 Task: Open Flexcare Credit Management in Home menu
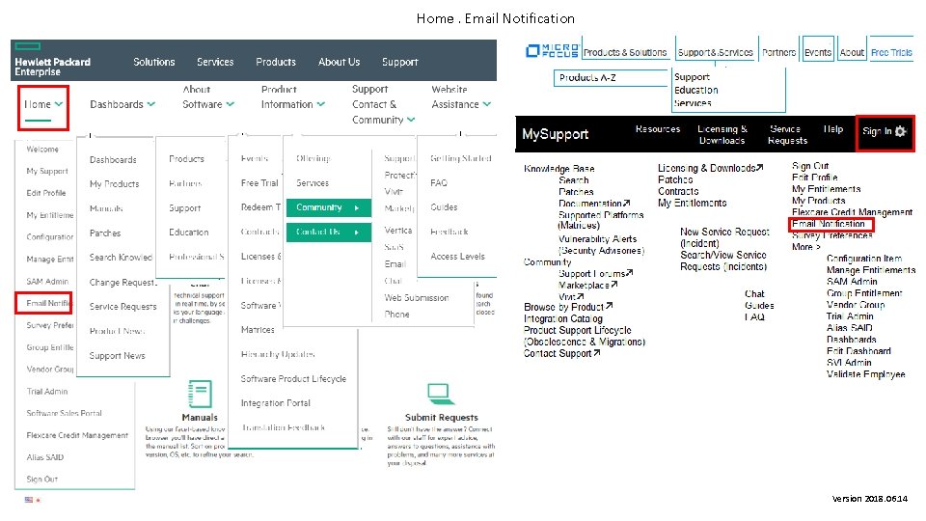(x=77, y=435)
